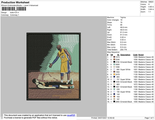The image size is (155, 120).
Task: Select stitch count 7273 in row 1
Action: [x=118, y=57]
